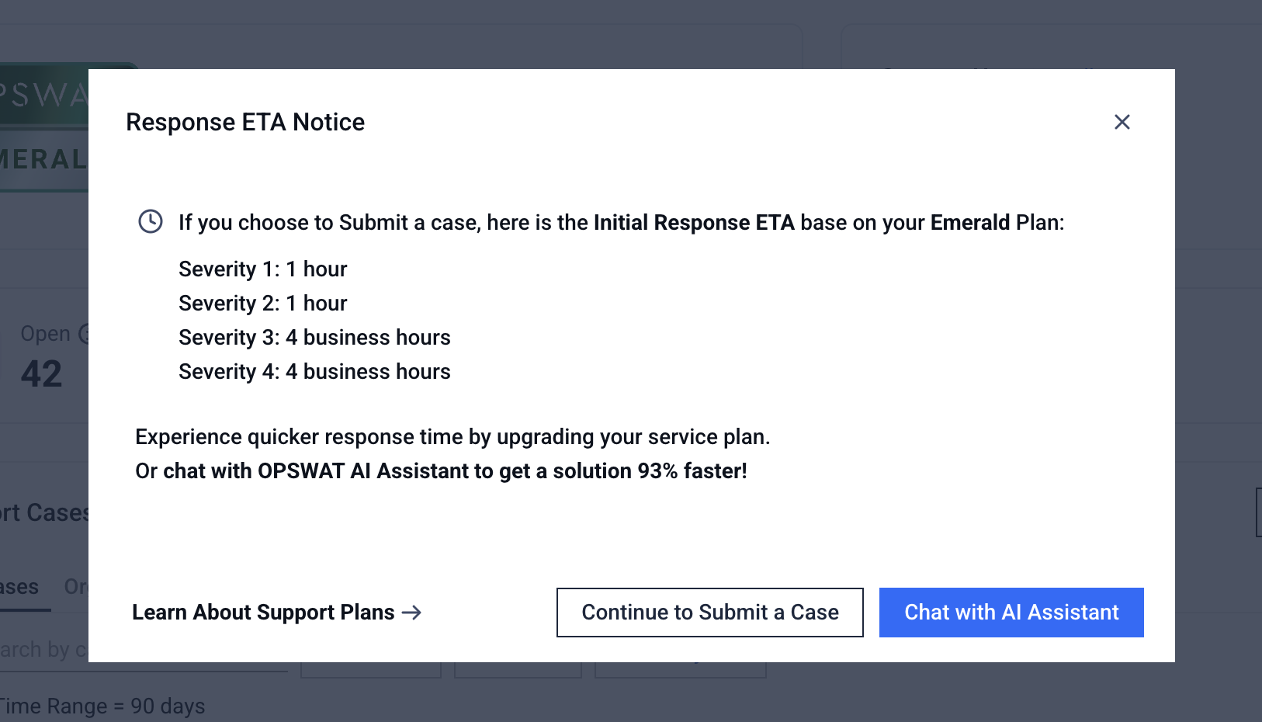
Task: Focus the search by case input field
Action: (43, 650)
